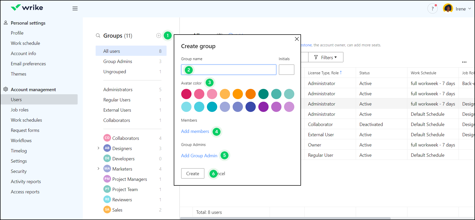
Task: Select the All users group
Action: 131,51
